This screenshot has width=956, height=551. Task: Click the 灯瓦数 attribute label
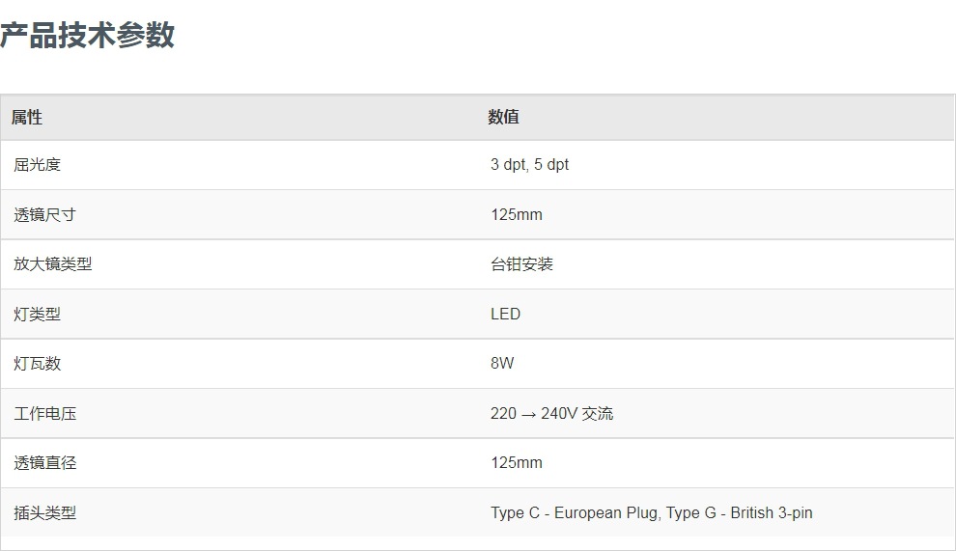point(37,364)
